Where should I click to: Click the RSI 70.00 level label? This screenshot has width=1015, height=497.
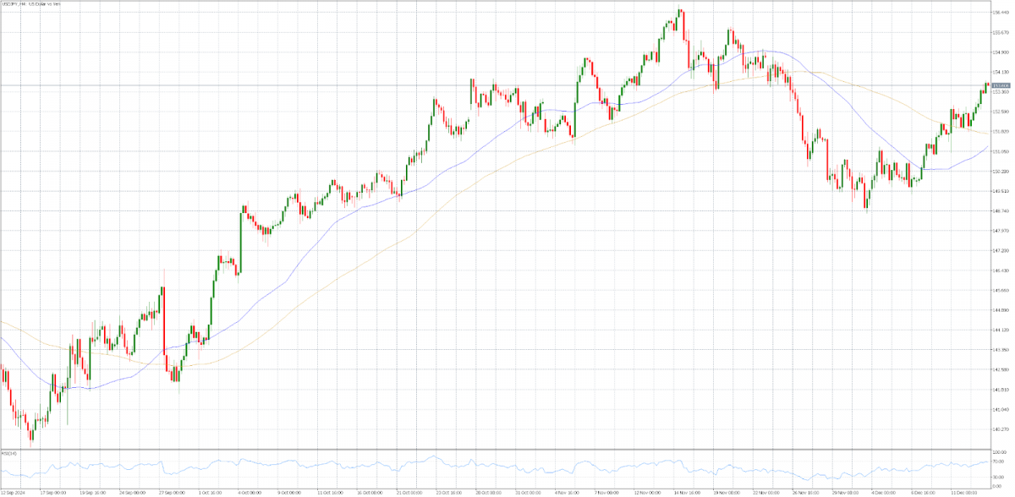pyautogui.click(x=999, y=461)
